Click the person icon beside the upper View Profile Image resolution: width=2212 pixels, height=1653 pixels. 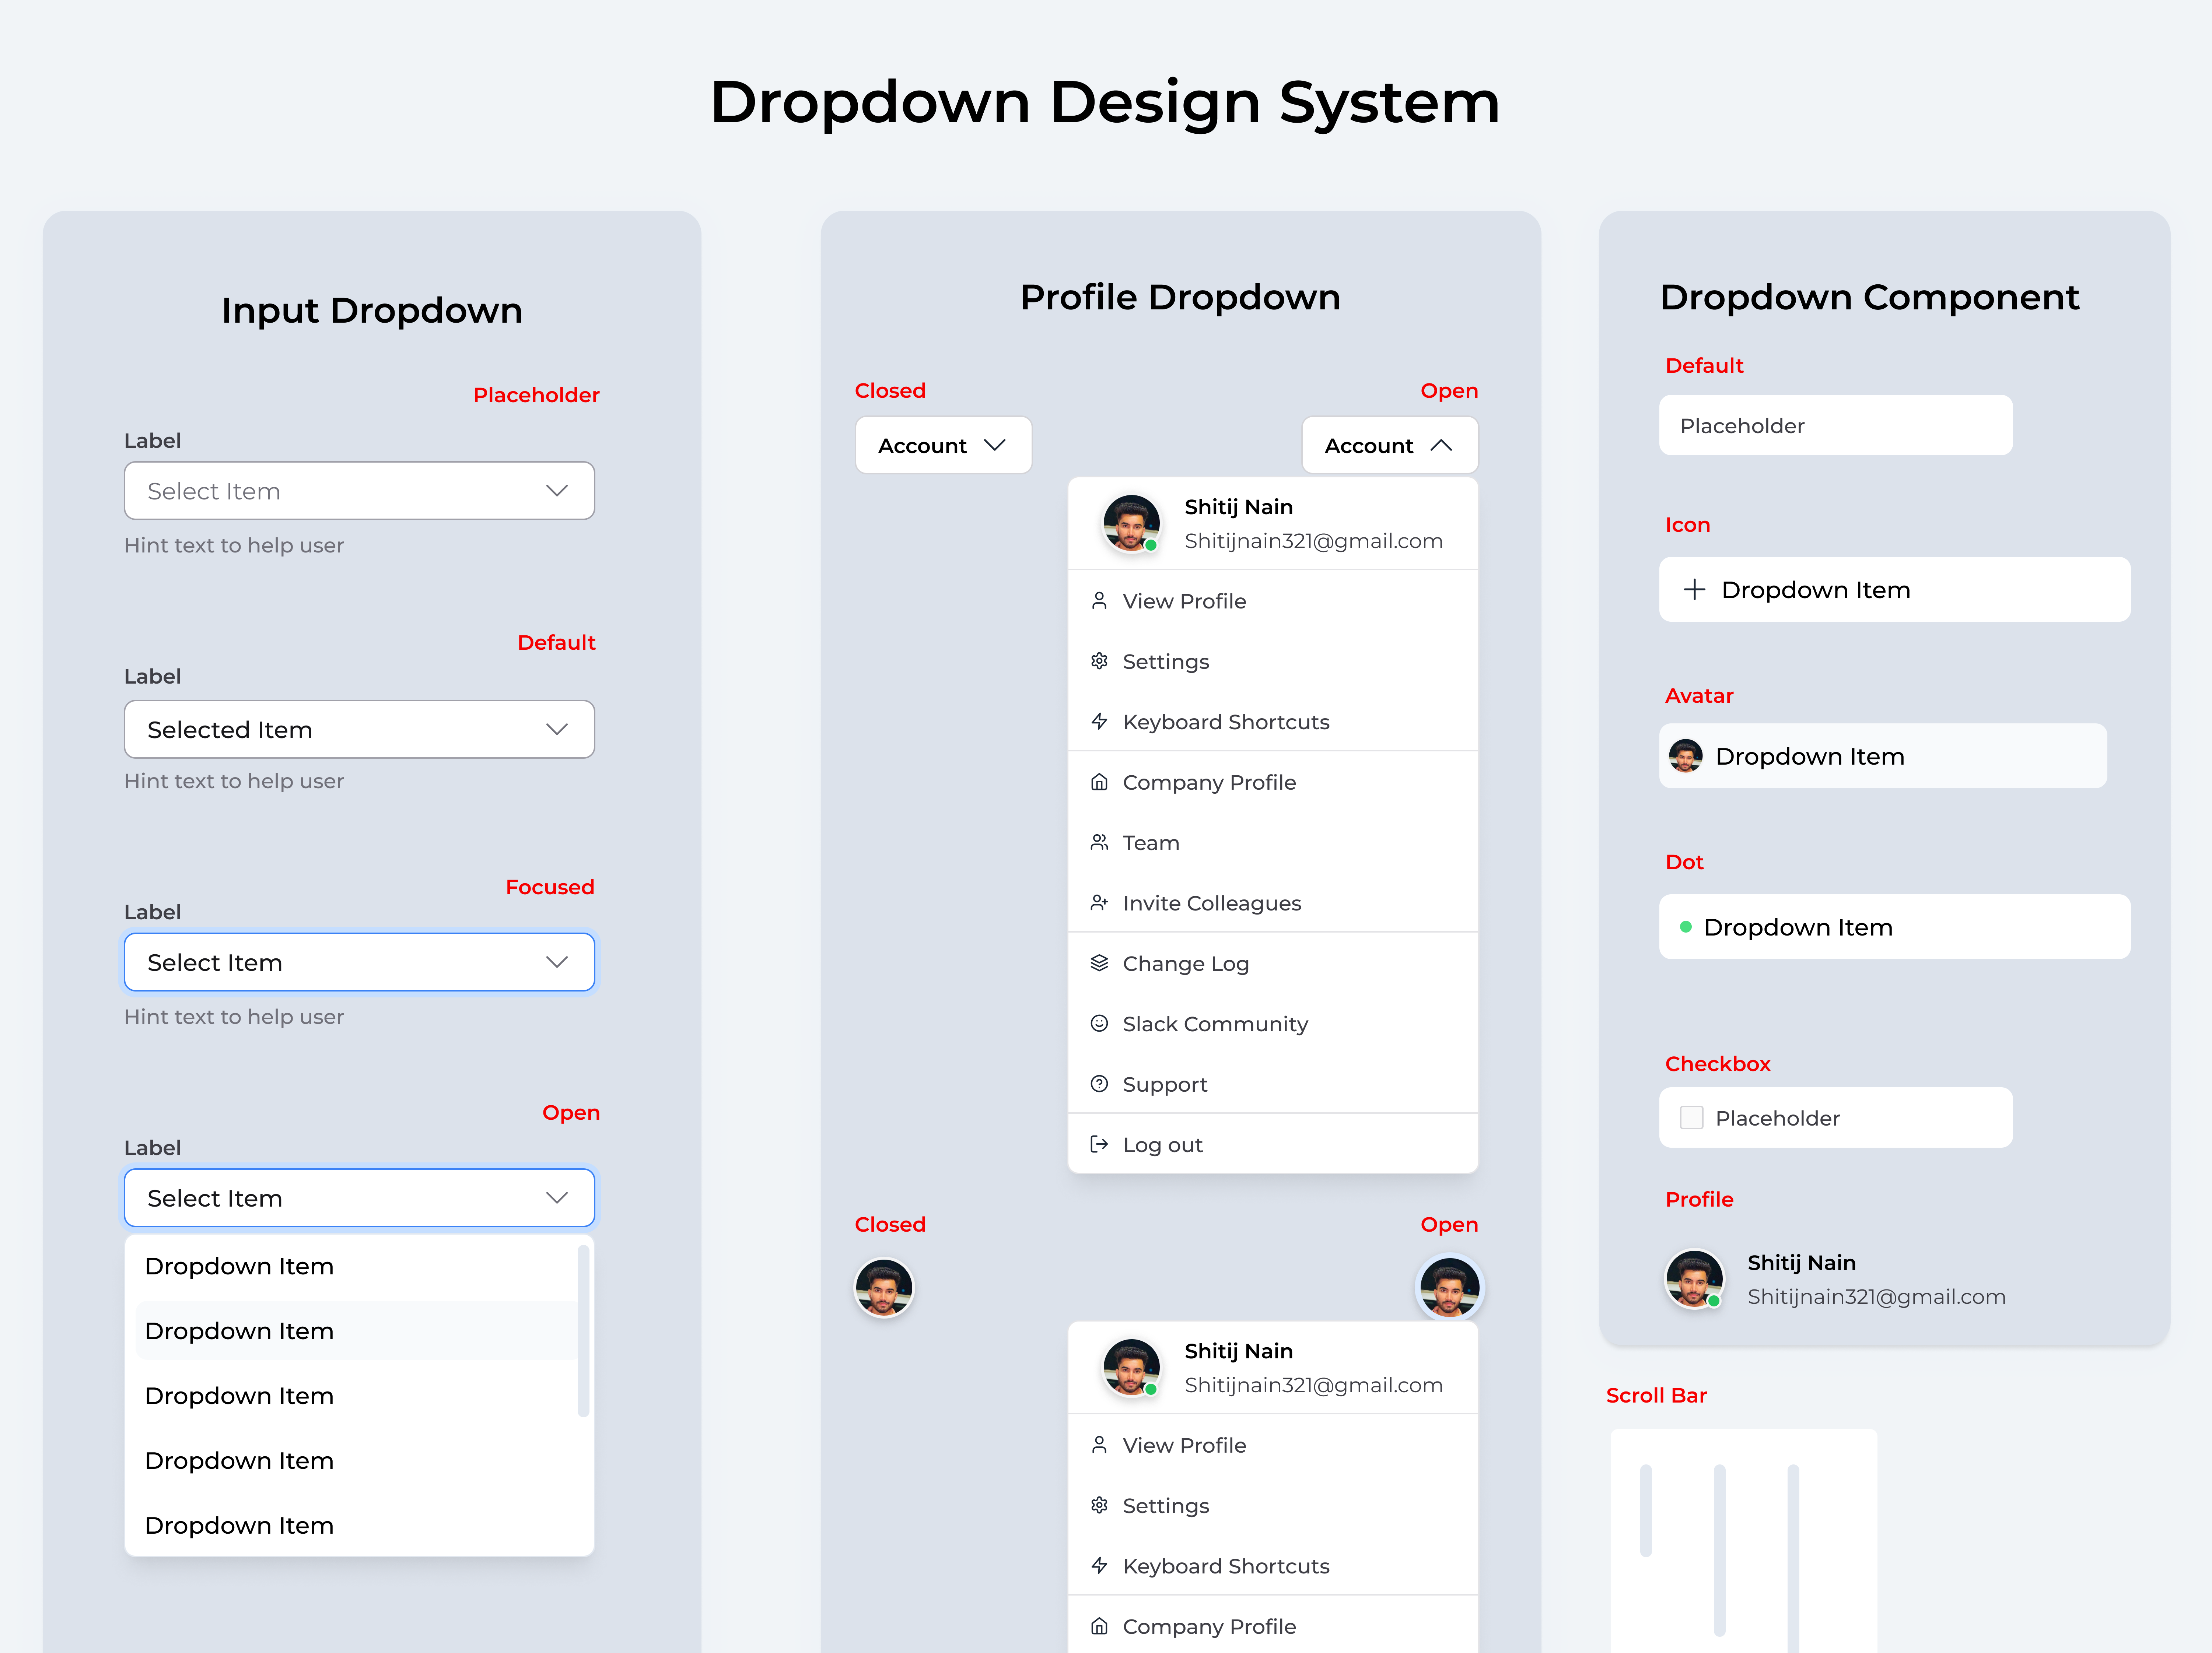[x=1099, y=601]
